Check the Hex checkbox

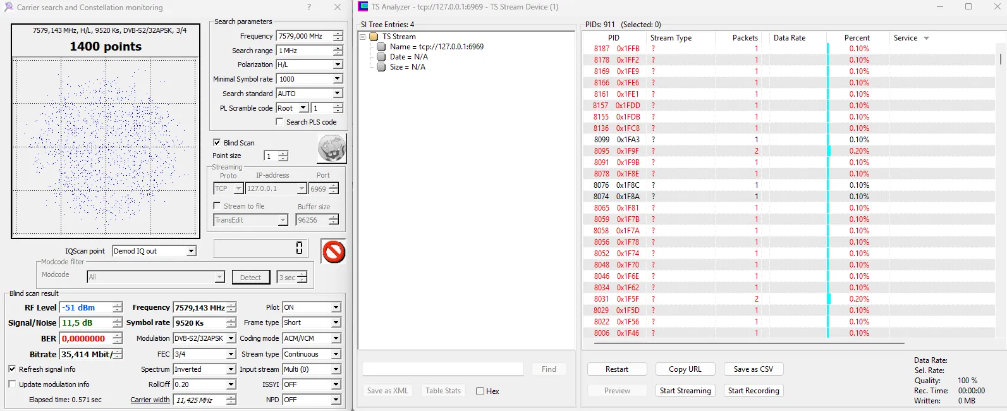pyautogui.click(x=480, y=391)
